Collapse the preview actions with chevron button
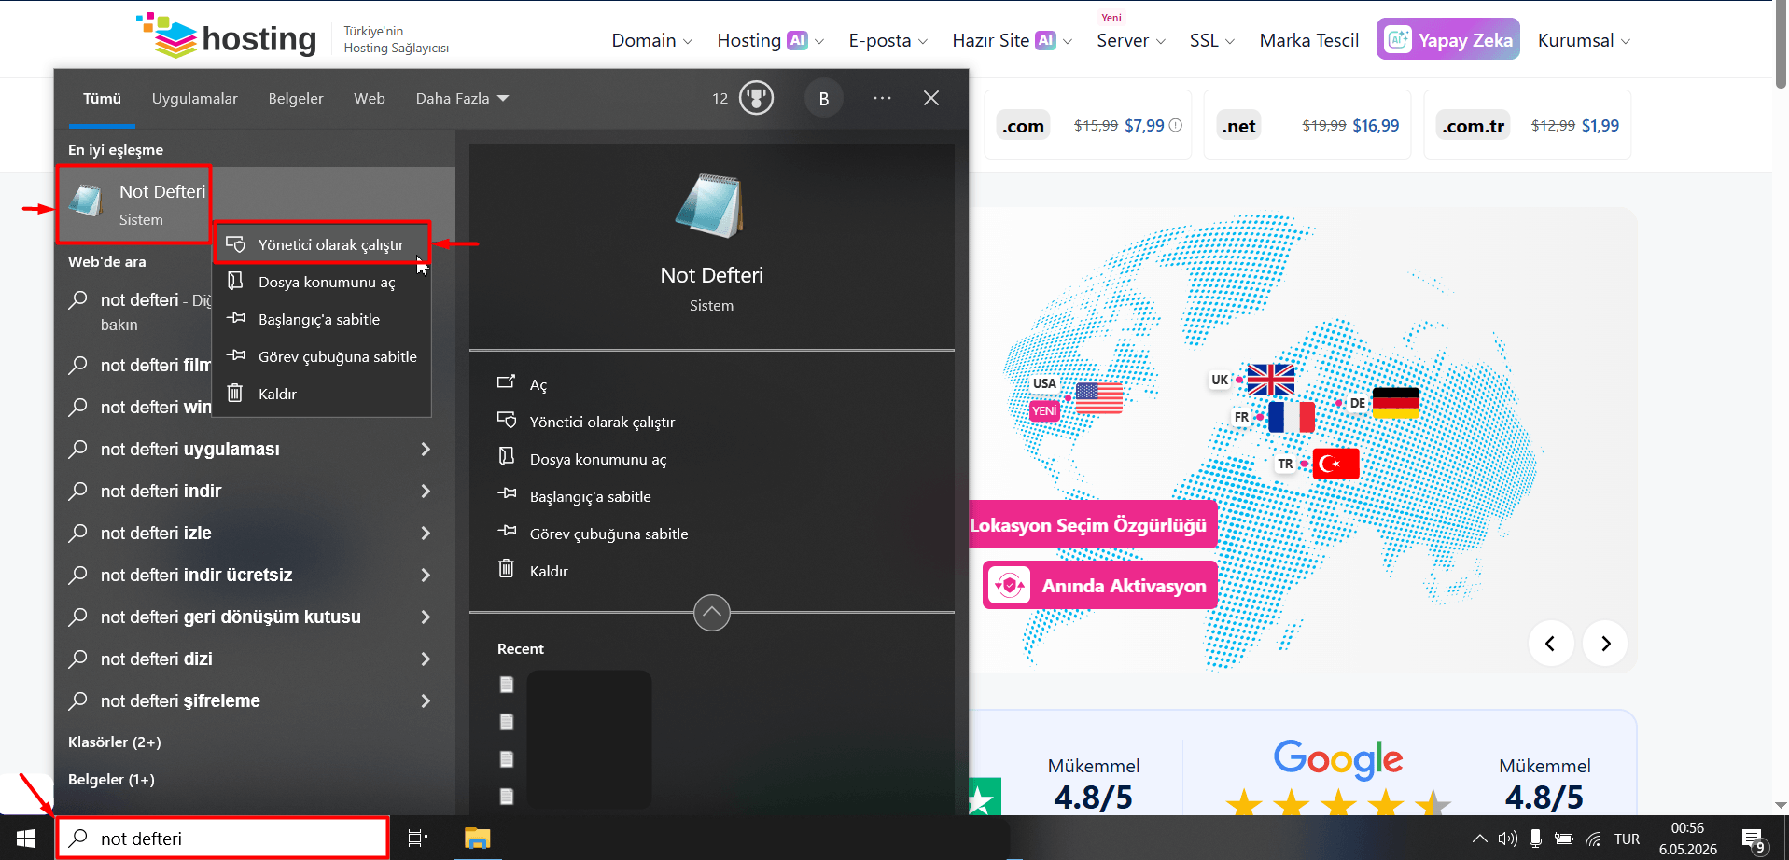The width and height of the screenshot is (1789, 860). (712, 613)
